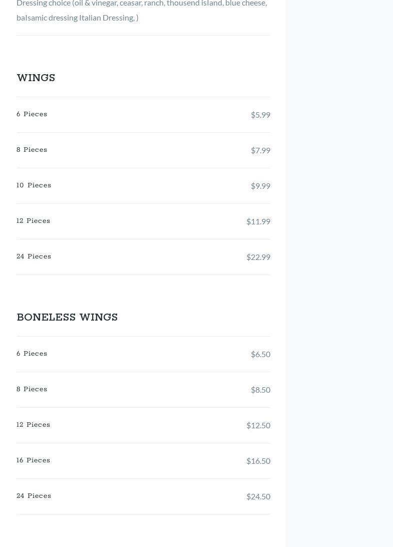Click the $22.99 price
The image size is (393, 547).
(258, 257)
